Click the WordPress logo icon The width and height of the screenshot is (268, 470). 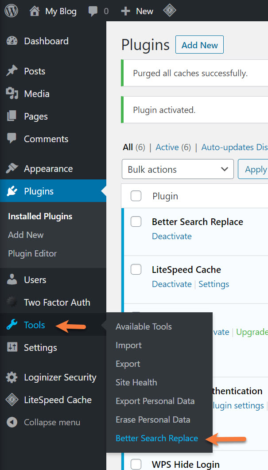click(12, 11)
